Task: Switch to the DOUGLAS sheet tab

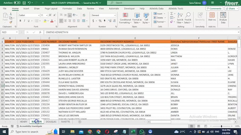Action: pyautogui.click(x=51, y=122)
